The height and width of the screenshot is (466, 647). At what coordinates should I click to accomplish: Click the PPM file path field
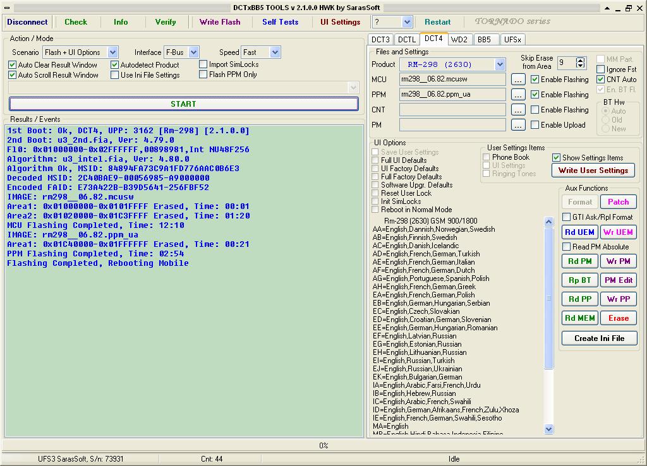[x=452, y=95]
